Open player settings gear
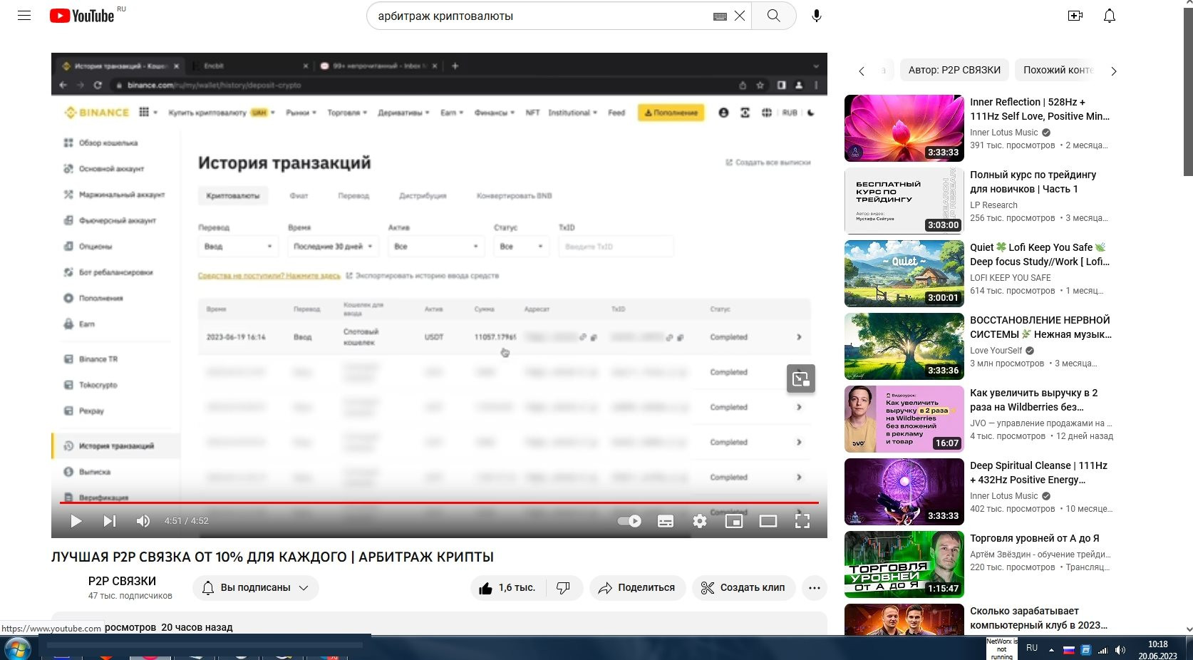Viewport: 1193px width, 660px height. tap(700, 521)
